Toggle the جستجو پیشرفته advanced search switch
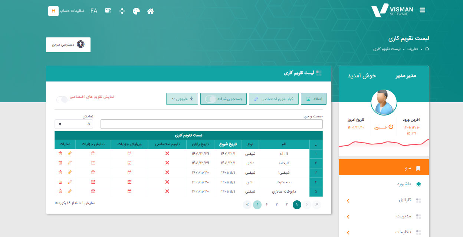463x237 pixels. point(210,99)
